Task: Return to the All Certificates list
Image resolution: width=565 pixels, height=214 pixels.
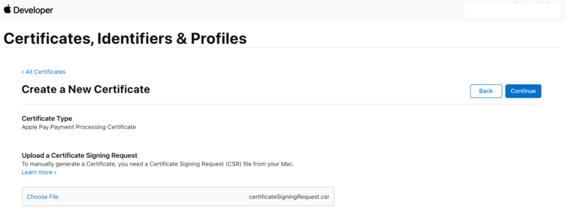Action: 45,72
